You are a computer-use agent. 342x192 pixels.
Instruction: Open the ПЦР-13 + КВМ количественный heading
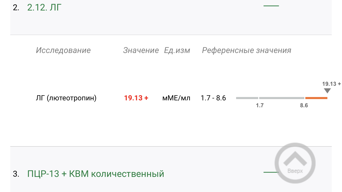click(96, 174)
